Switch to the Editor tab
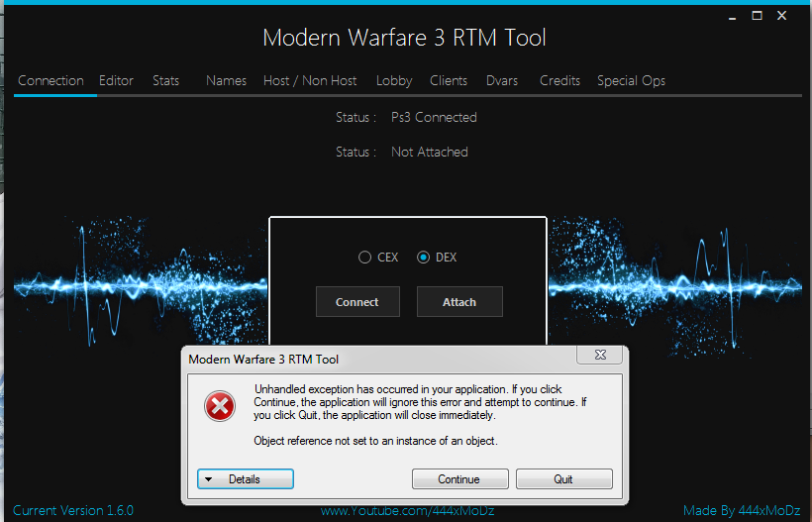The image size is (812, 522). [x=116, y=81]
